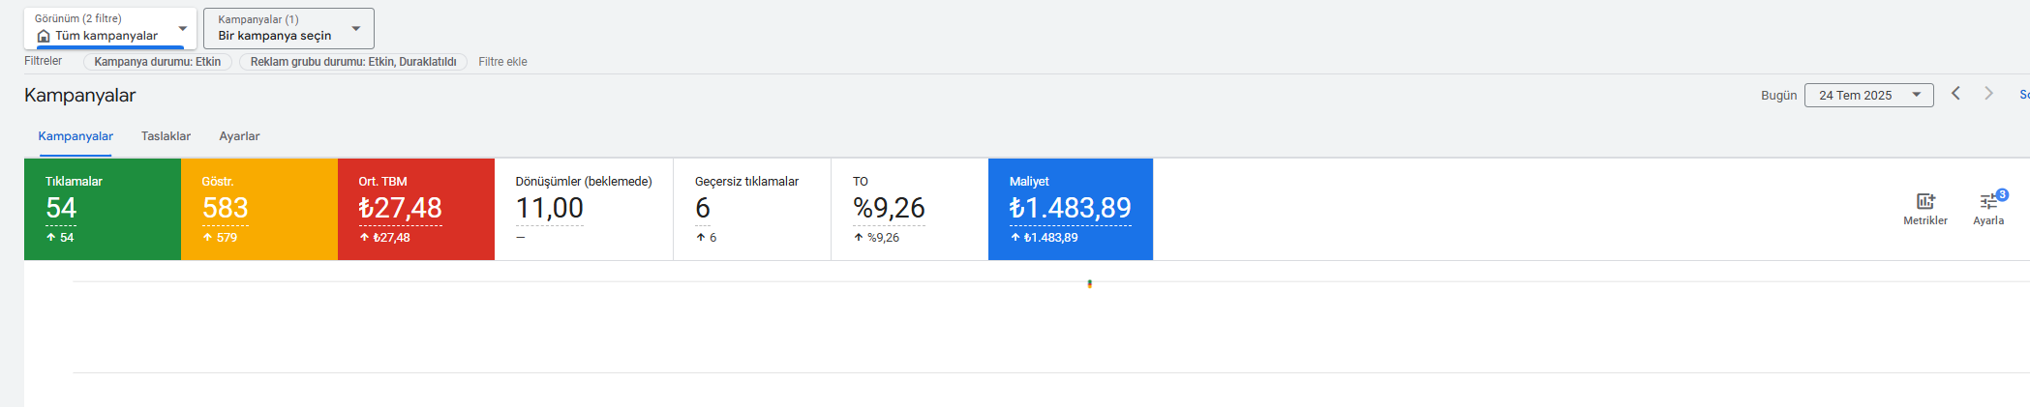
Task: Click the data point on the chart
Action: 1090,283
